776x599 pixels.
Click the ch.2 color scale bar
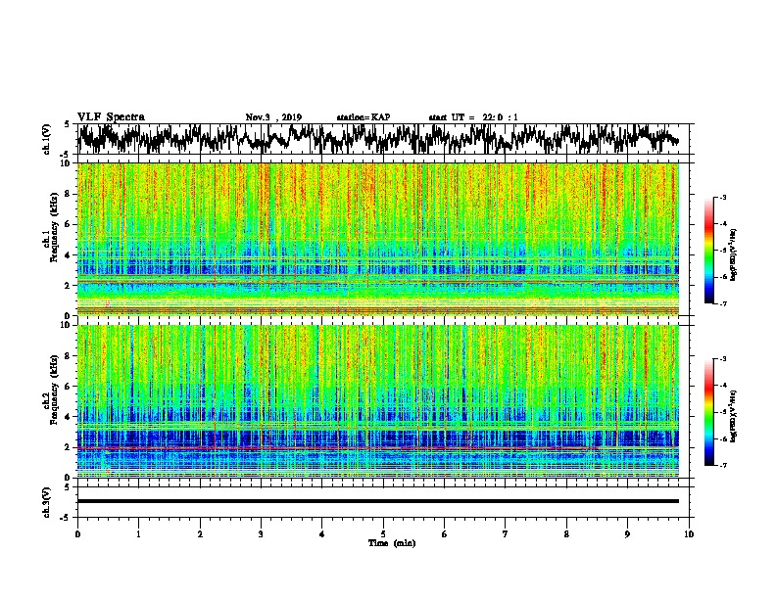pos(708,412)
